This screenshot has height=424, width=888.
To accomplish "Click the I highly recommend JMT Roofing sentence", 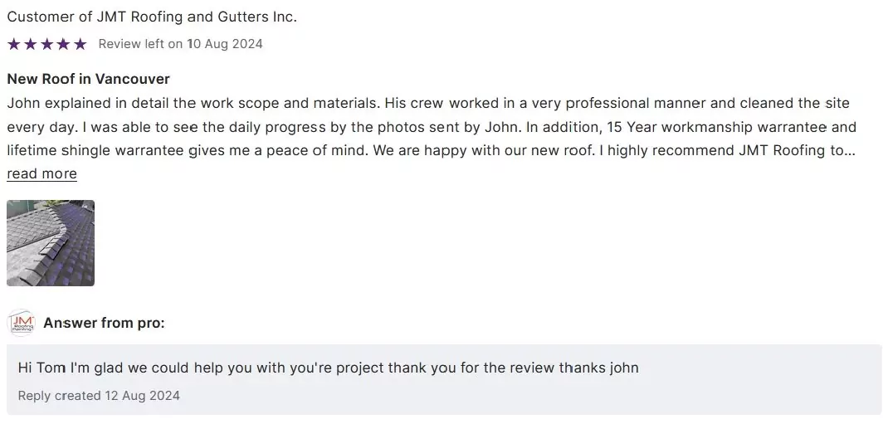I will click(x=702, y=151).
